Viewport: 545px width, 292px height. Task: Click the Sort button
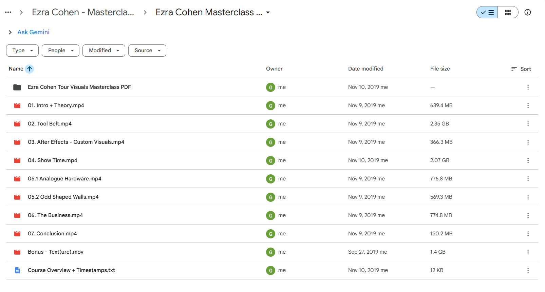pos(521,69)
